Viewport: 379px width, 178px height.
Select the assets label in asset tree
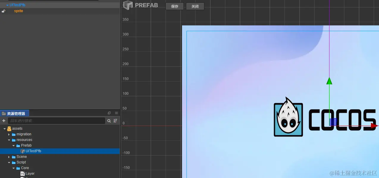[x=17, y=129]
